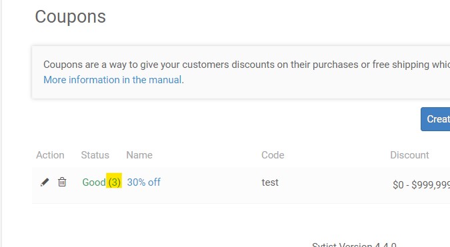Click the Coupons page heading
Viewport: 450px width, 247px height.
pyautogui.click(x=70, y=17)
